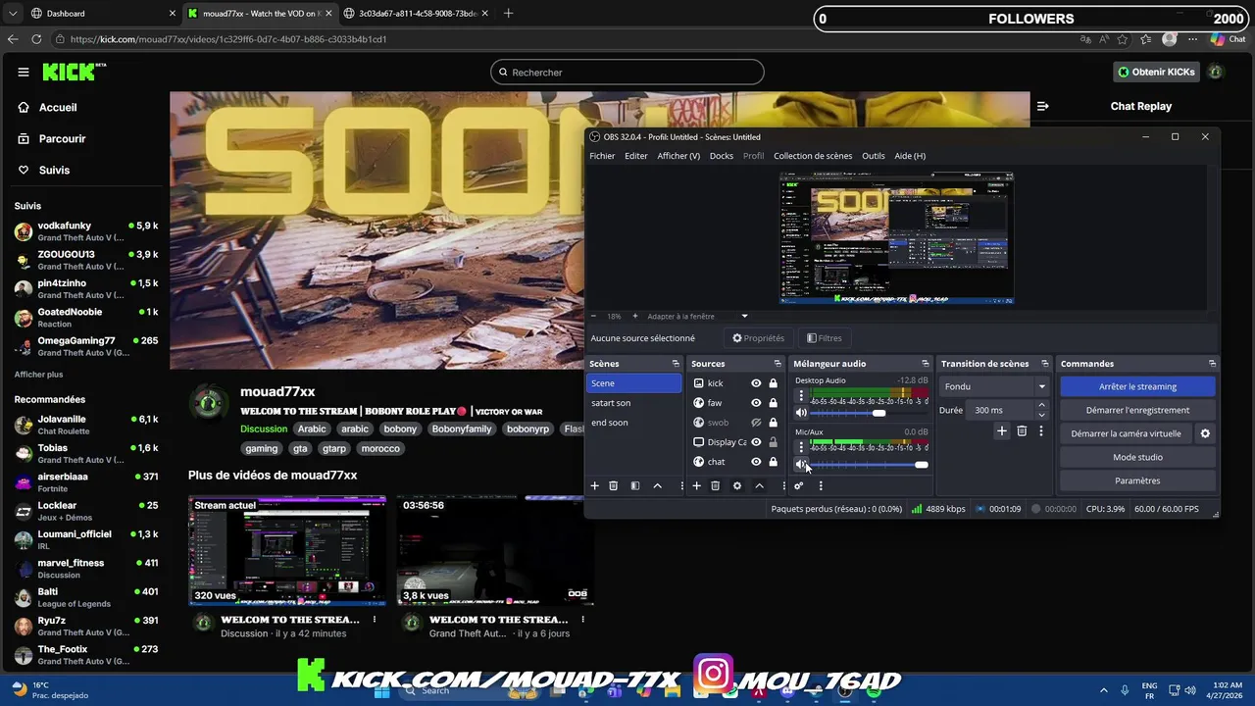The height and width of the screenshot is (706, 1255).
Task: Hide the Display Capture source
Action: click(756, 442)
